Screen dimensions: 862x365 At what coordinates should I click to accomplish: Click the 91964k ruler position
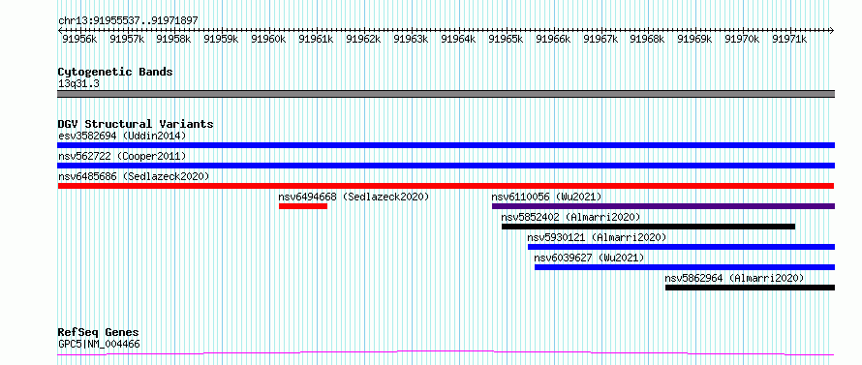pos(458,39)
